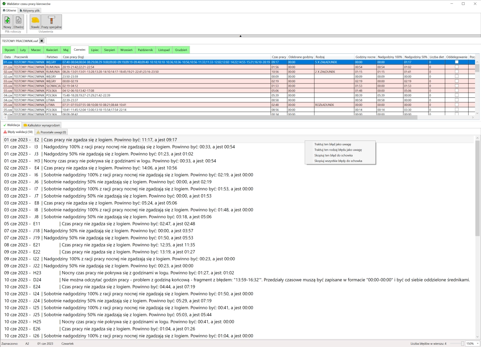
Task: Click yellow warning icon on Pozostałe uwagi tab
Action: tap(38, 132)
